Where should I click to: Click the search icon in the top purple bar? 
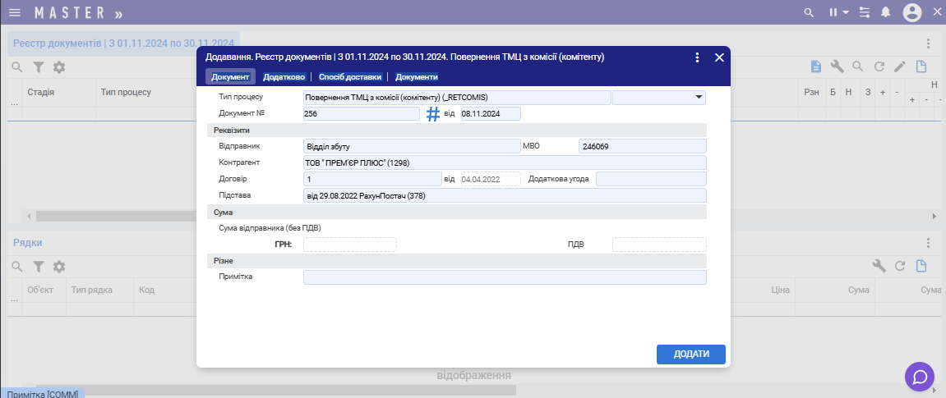809,12
